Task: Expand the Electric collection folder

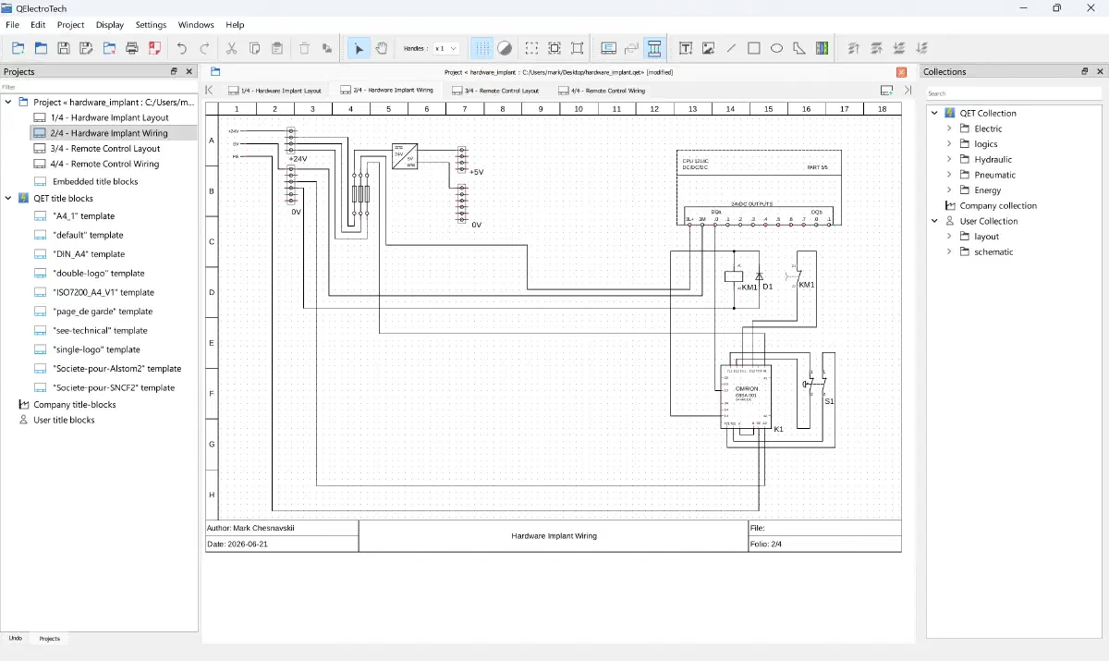Action: [x=949, y=129]
